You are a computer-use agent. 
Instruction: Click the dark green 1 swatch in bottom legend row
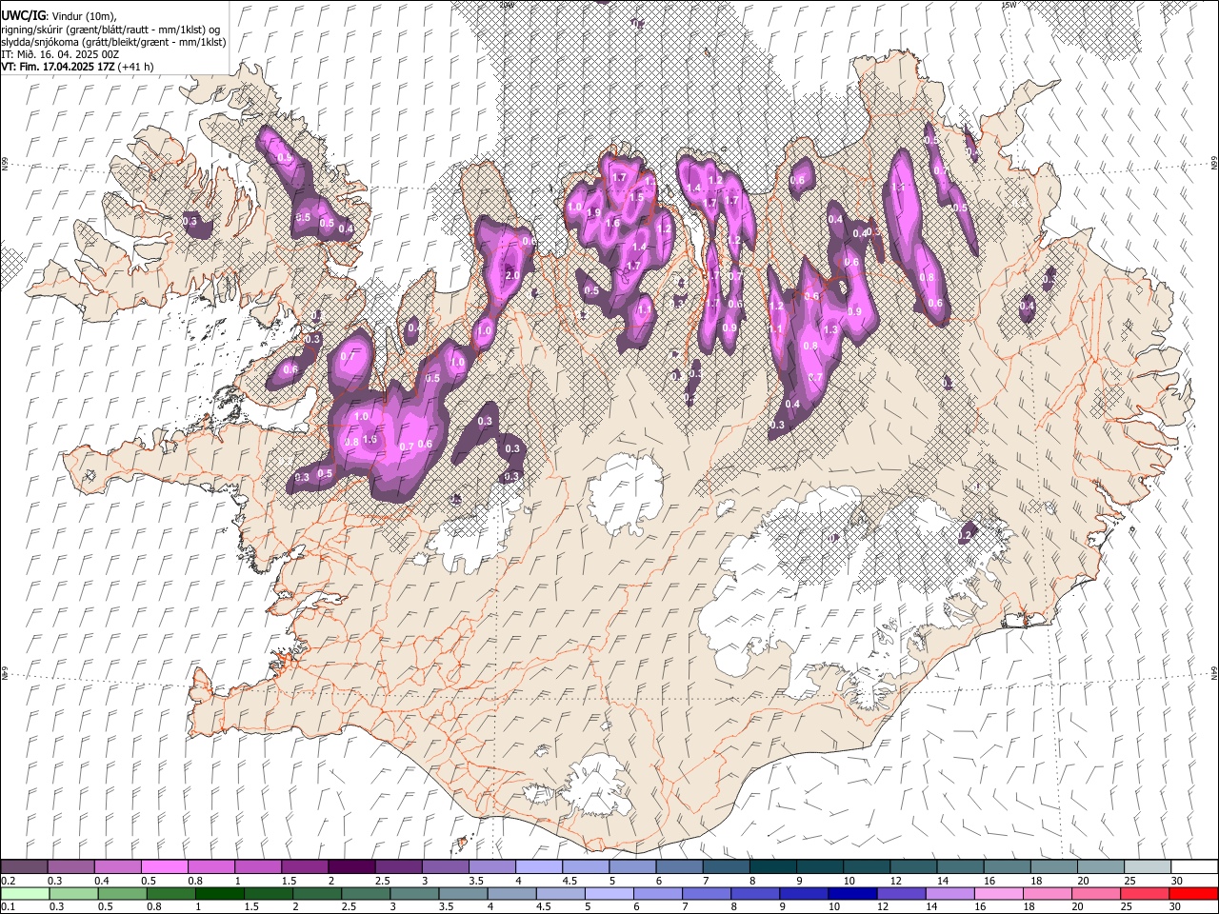tap(221, 894)
